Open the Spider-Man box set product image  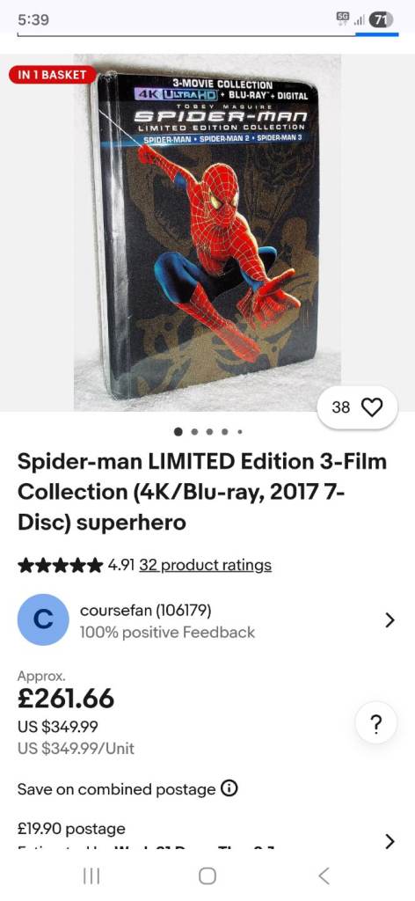207,232
